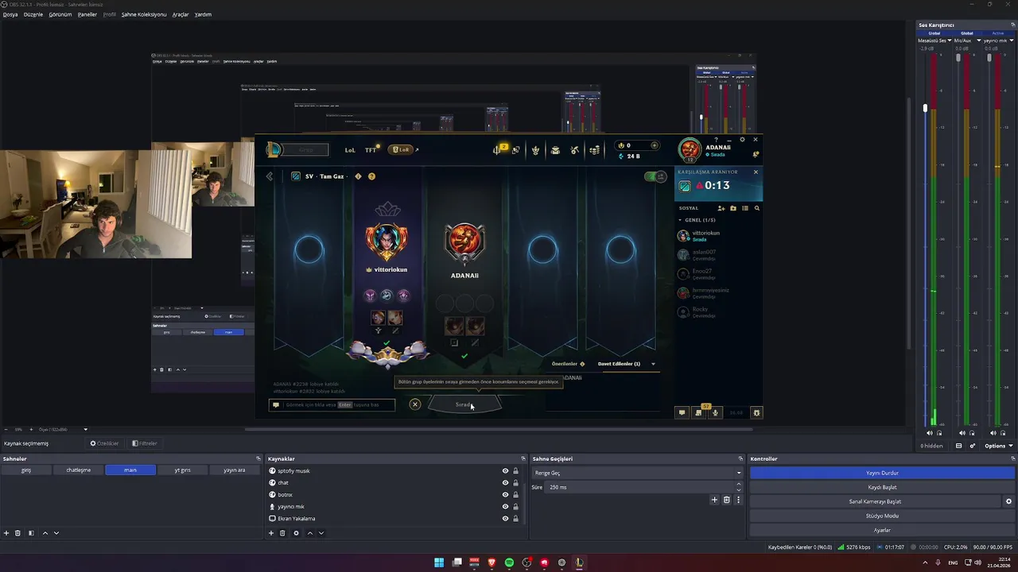The height and width of the screenshot is (572, 1018).
Task: Open scene filters icon in the Sahneler toolbar
Action: [31, 533]
